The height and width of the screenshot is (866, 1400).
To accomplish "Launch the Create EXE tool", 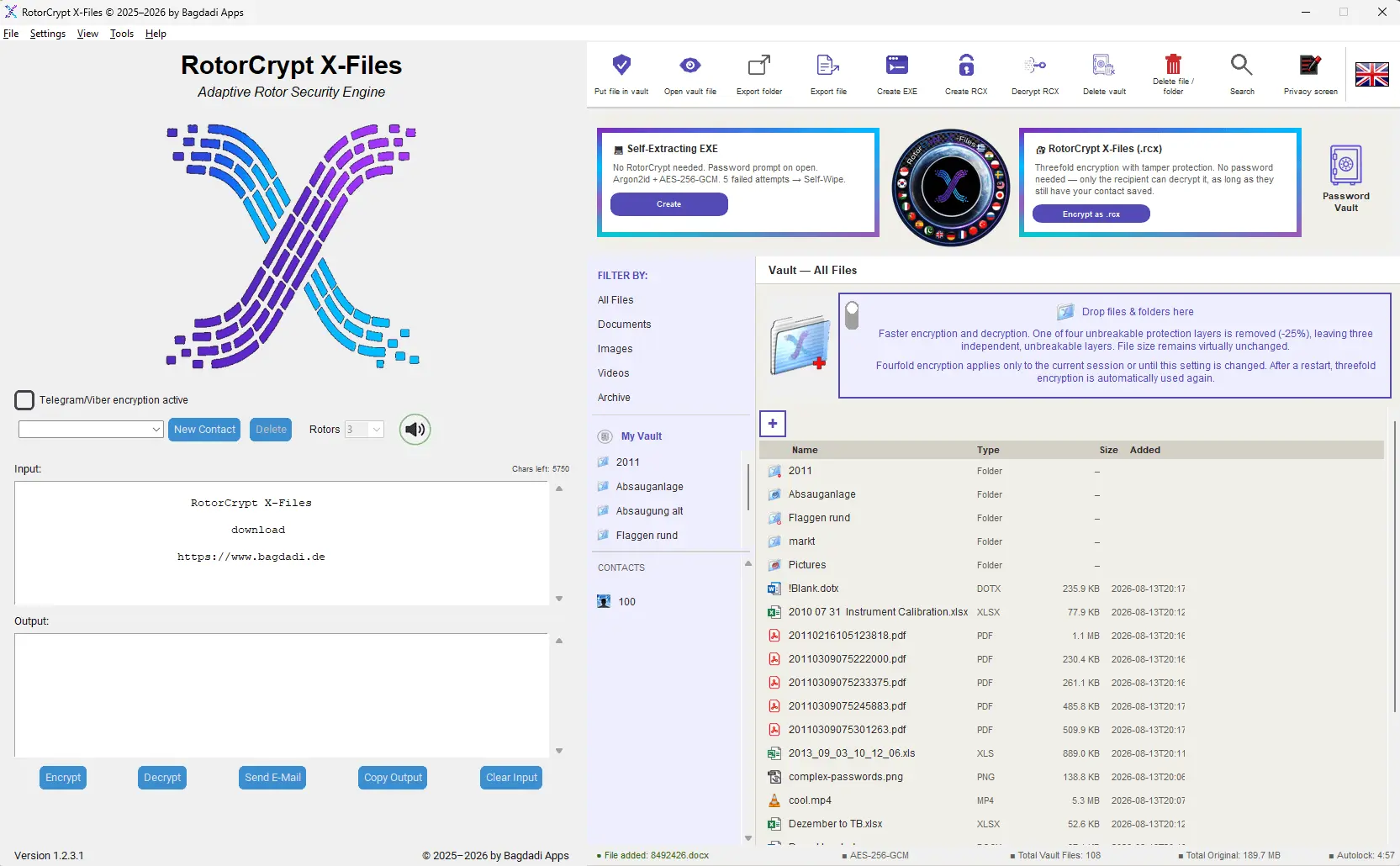I will (897, 66).
